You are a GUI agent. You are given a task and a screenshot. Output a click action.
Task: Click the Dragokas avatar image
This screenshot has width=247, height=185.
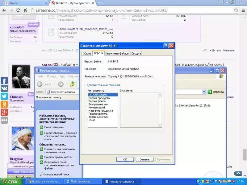pos(23,139)
